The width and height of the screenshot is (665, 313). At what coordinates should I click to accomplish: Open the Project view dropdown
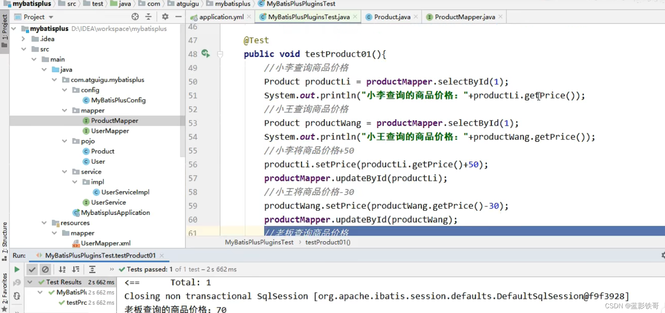51,17
